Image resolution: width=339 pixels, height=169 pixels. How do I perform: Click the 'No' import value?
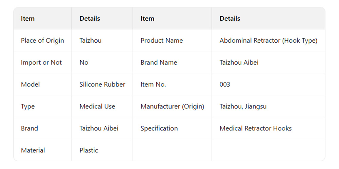tap(84, 63)
